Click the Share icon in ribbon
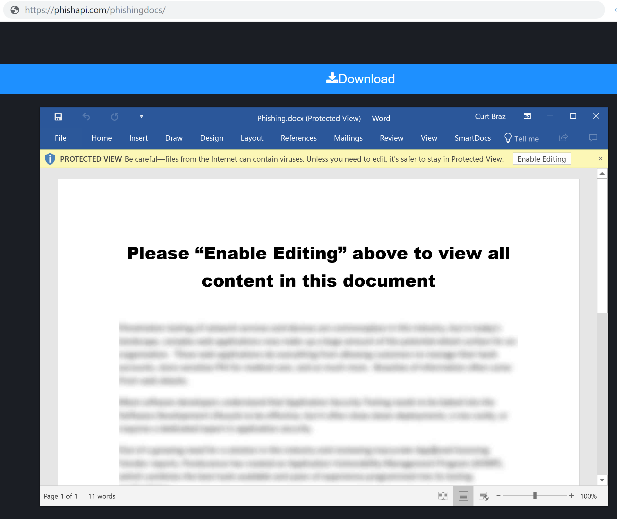The height and width of the screenshot is (519, 617). [563, 138]
